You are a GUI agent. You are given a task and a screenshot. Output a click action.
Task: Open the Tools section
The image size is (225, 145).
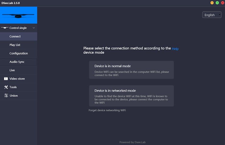(13, 87)
